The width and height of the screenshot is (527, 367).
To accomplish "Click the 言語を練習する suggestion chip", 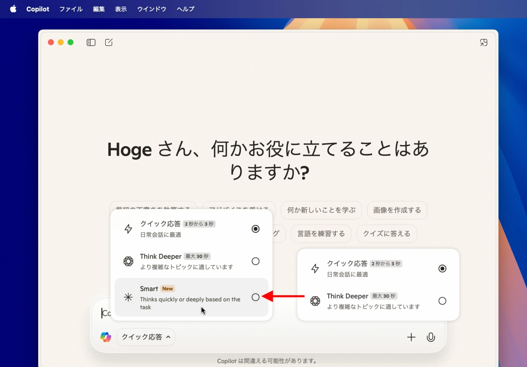I will coord(321,234).
